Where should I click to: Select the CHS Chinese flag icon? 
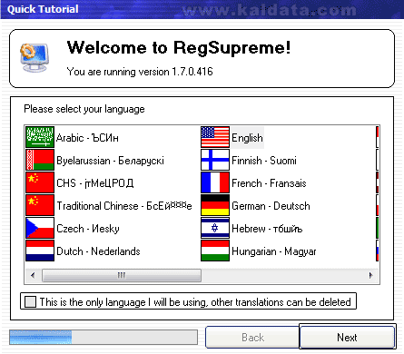coord(40,182)
